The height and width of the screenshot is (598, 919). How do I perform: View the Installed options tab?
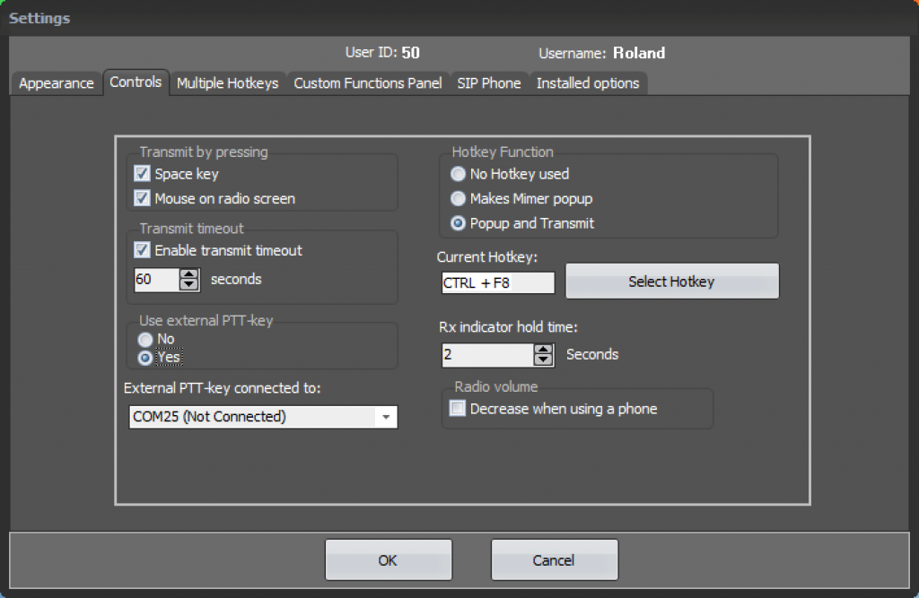click(588, 82)
